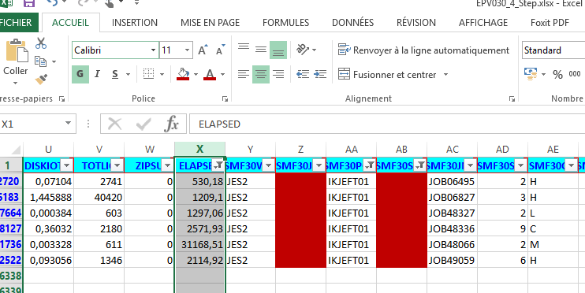Click the accounting currency format icon
This screenshot has width=585, height=293.
coord(530,74)
